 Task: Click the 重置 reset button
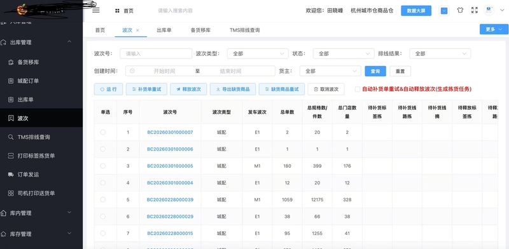pyautogui.click(x=400, y=71)
